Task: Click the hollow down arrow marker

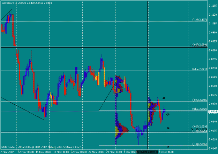Action: pos(168,114)
